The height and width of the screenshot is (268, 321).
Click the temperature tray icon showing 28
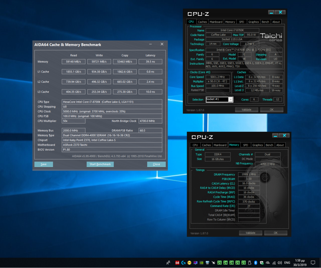(231, 263)
